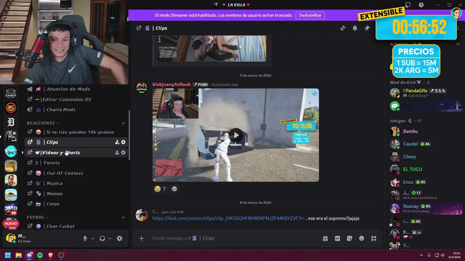Viewport: 465px width, 261px height.
Task: Show hidden system tray icons
Action: pyautogui.click(x=421, y=255)
